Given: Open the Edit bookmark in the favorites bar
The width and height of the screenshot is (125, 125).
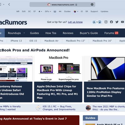Looking at the screenshot, I should [x=24, y=12].
